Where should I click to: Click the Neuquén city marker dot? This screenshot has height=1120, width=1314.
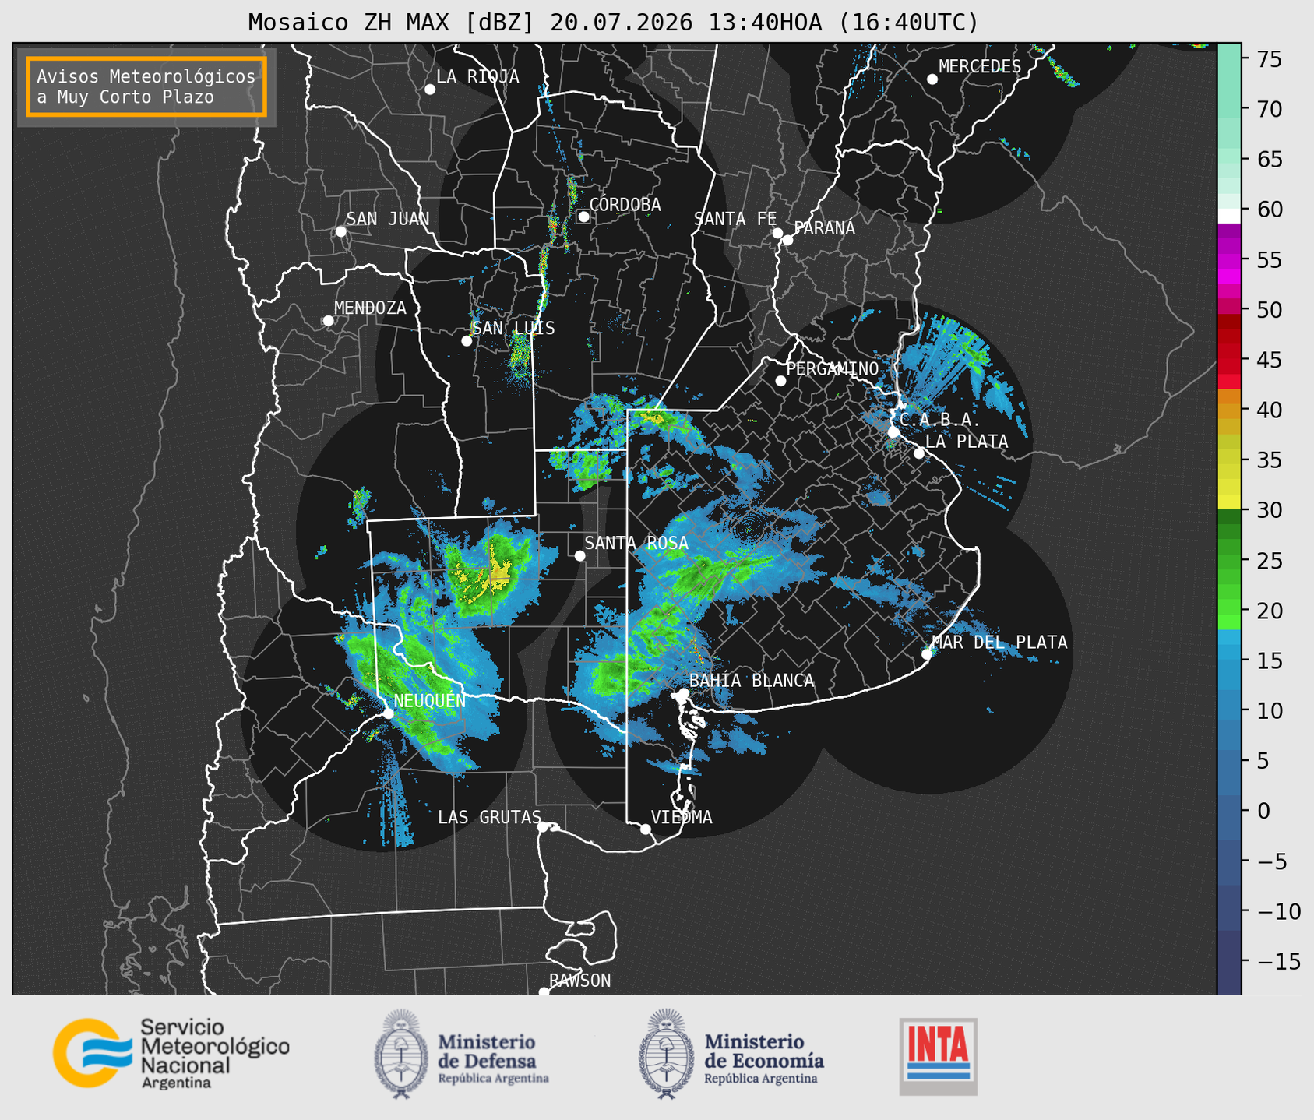pos(388,713)
